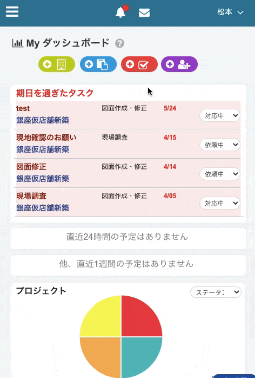Click blue add document button
255x378 pixels.
(98, 64)
